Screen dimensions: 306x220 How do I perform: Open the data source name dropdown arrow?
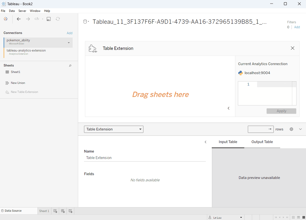point(89,21)
